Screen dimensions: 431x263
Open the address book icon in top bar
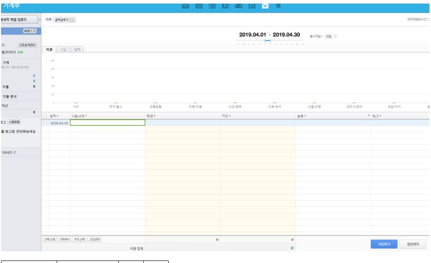(225, 6)
